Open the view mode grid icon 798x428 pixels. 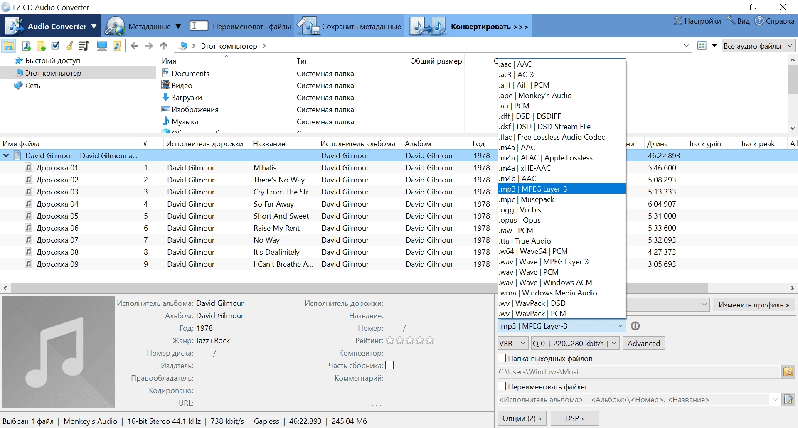[x=702, y=46]
